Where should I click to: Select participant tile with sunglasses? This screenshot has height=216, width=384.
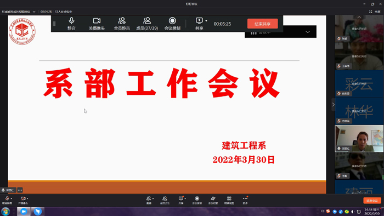(x=359, y=166)
